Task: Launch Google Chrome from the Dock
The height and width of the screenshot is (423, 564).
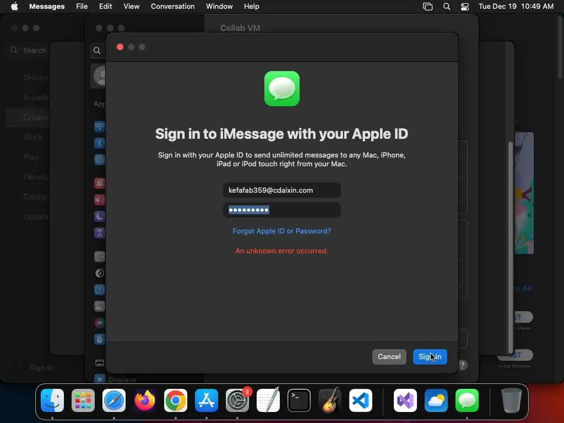Action: click(x=176, y=400)
